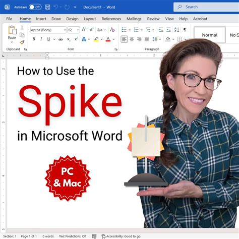Select the Normal style
239x239 pixels.
click(210, 35)
